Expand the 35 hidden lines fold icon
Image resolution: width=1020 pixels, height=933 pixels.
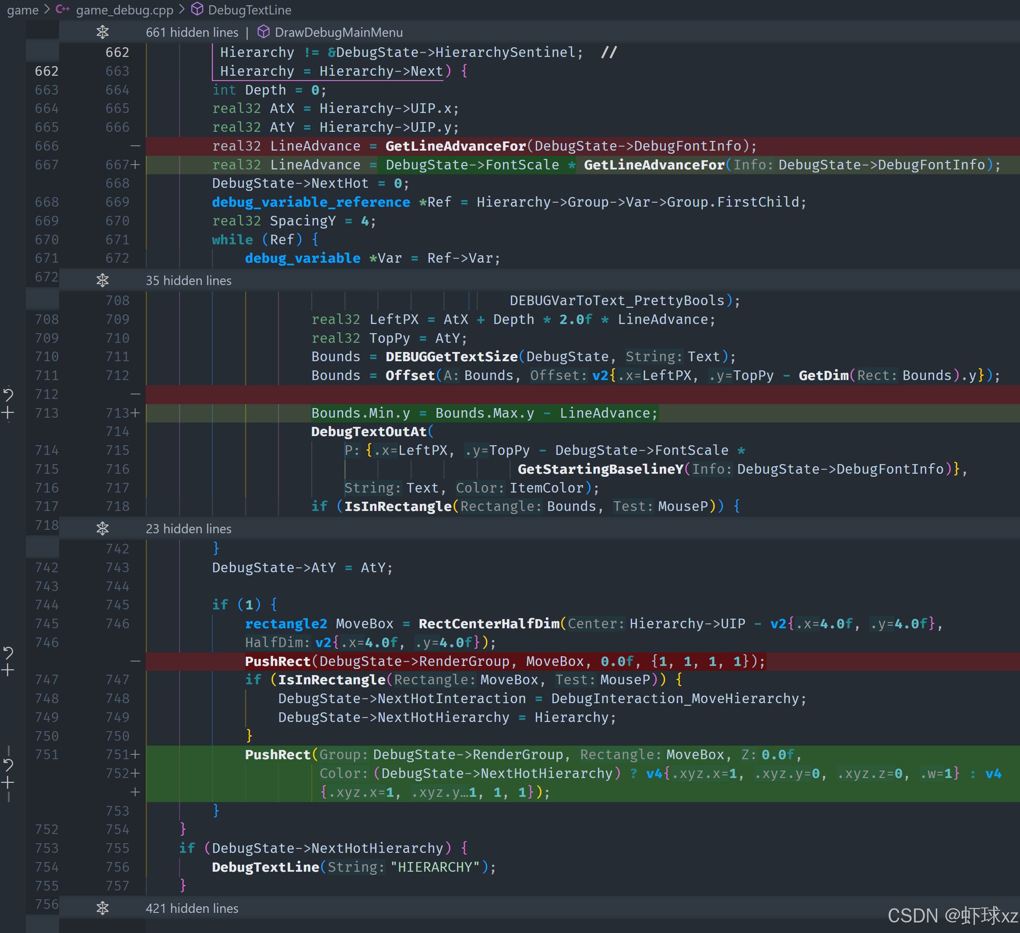[103, 280]
